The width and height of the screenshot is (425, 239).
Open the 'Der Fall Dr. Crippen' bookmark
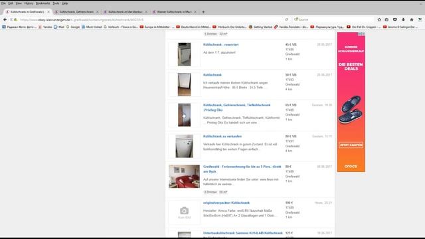pos(364,27)
